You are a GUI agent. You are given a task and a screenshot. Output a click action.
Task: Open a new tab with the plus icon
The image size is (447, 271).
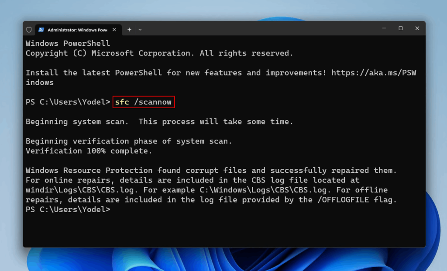[129, 29]
